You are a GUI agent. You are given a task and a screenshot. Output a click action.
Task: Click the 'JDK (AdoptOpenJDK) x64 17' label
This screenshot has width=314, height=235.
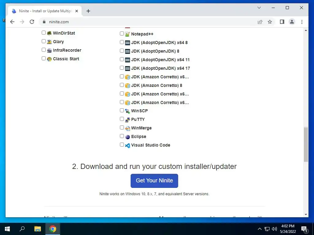point(161,68)
